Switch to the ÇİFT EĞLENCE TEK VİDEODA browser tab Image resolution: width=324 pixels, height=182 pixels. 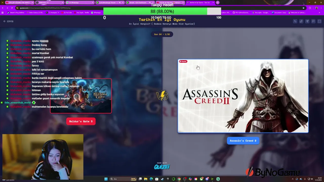click(19, 3)
